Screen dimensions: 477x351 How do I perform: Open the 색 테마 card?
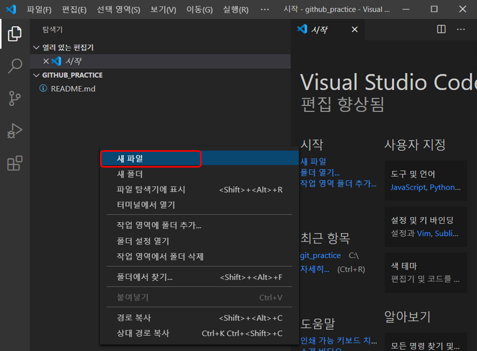[425, 273]
